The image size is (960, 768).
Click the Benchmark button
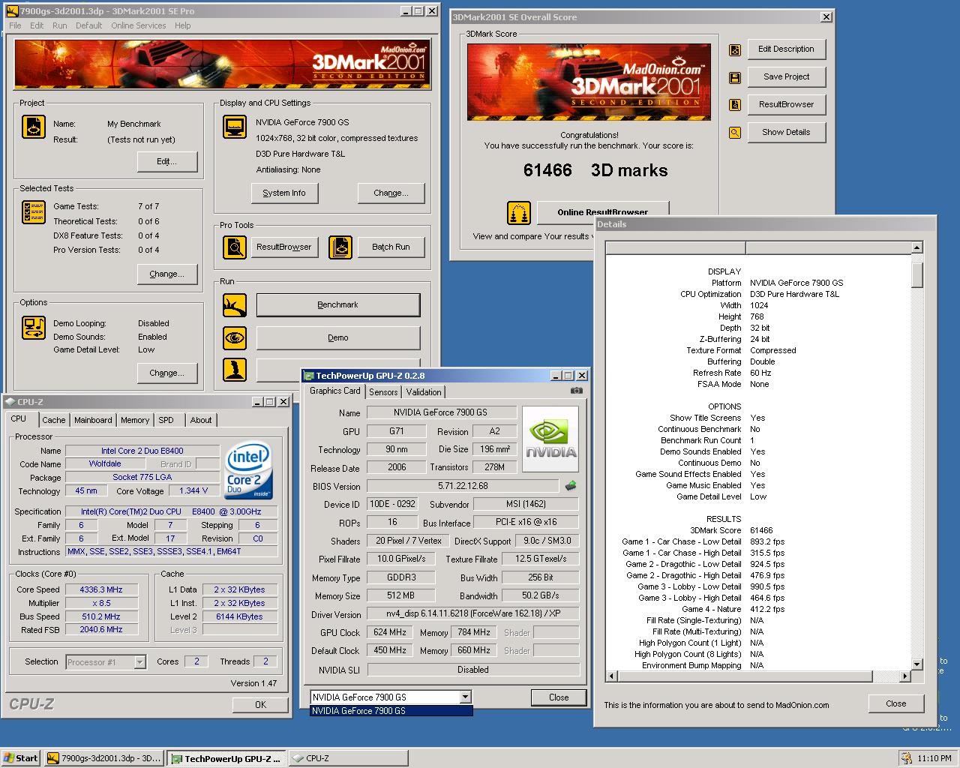click(x=338, y=305)
